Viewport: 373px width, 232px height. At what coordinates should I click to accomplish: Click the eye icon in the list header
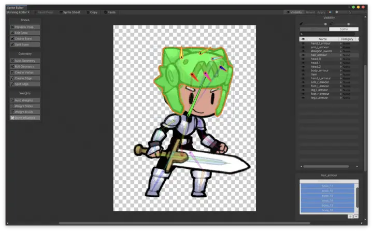303,39
